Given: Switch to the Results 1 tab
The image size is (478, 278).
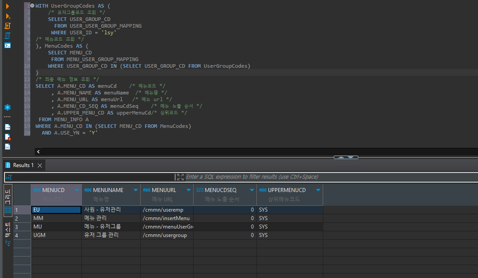Looking at the screenshot, I should coord(23,165).
